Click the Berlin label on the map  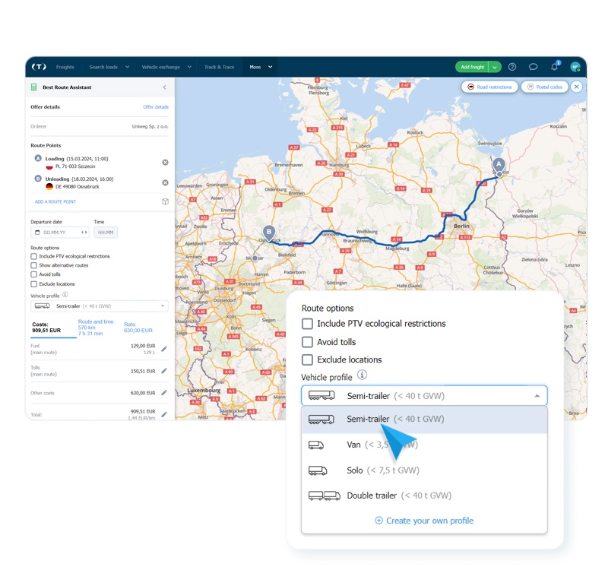[461, 226]
